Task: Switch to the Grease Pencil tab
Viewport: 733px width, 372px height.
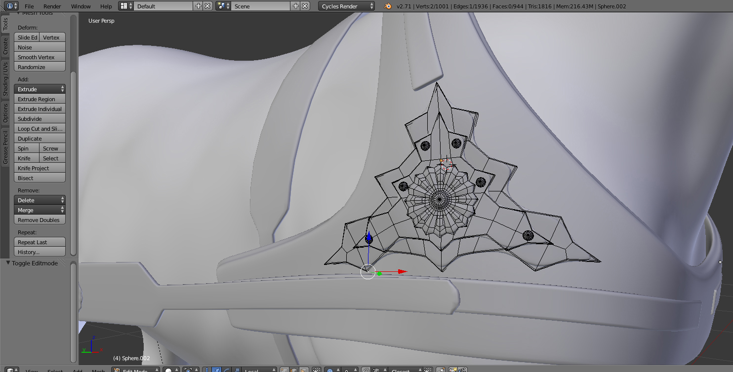Action: [x=5, y=147]
